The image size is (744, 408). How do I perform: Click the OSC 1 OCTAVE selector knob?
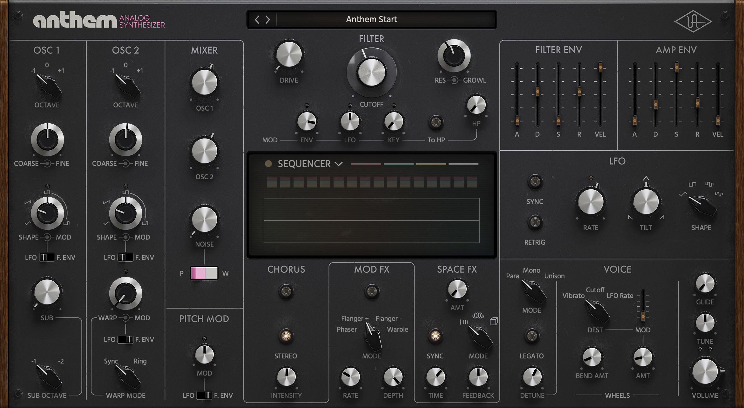tap(48, 85)
